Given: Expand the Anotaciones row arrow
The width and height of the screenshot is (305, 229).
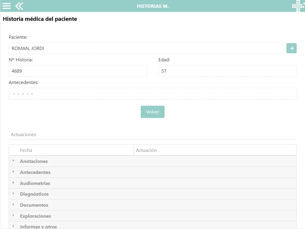Looking at the screenshot, I should pos(13,161).
